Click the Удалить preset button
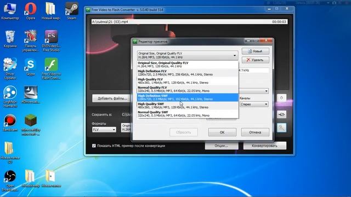 255,60
